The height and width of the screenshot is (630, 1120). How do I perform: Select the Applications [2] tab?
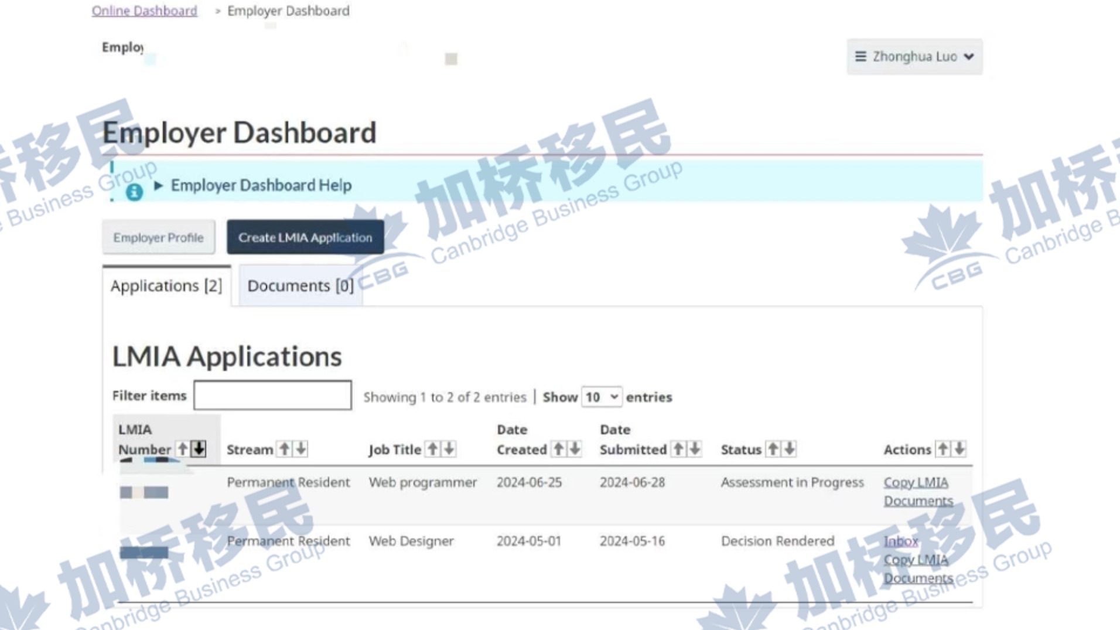click(166, 286)
